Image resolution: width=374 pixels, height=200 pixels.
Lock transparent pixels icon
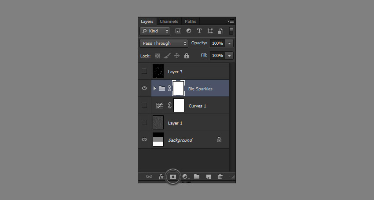click(x=157, y=56)
